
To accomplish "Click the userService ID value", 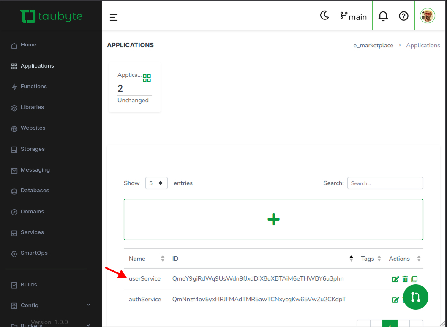I will tap(258, 278).
